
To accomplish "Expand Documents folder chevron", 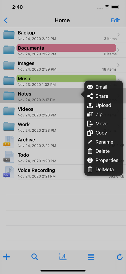I will [118, 50].
